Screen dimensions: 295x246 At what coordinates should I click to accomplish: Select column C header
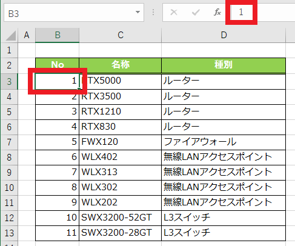click(x=121, y=35)
